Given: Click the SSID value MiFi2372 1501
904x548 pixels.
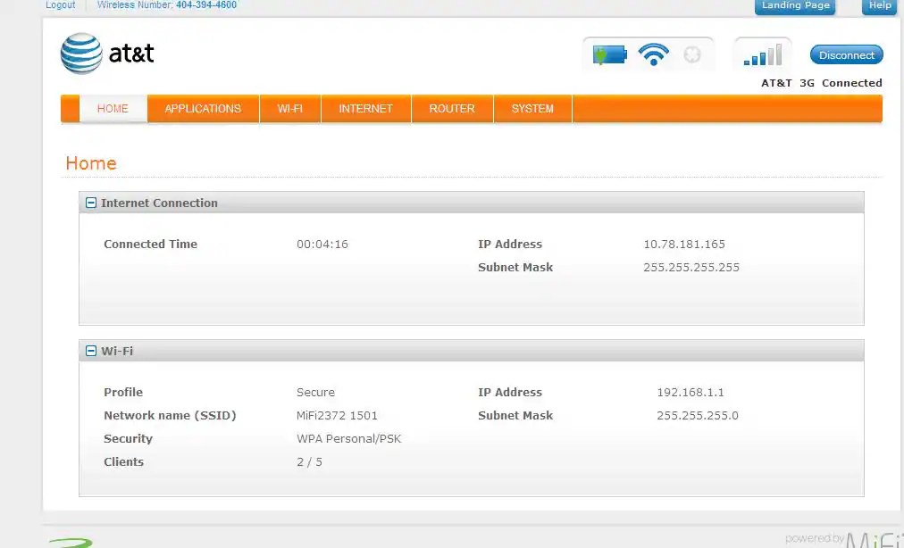Looking at the screenshot, I should pos(337,416).
